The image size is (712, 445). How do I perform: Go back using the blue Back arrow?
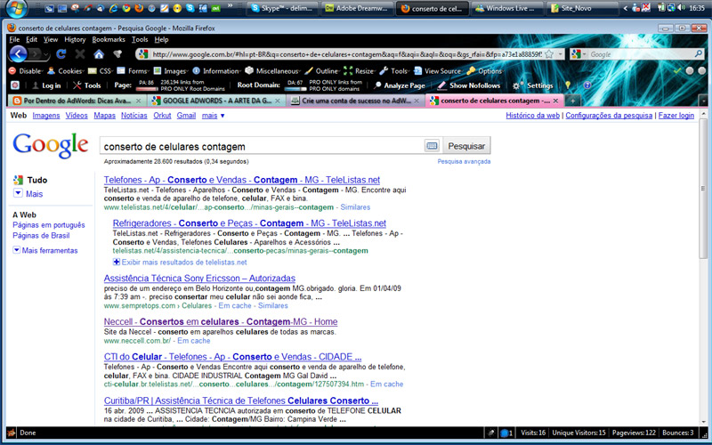click(x=18, y=54)
